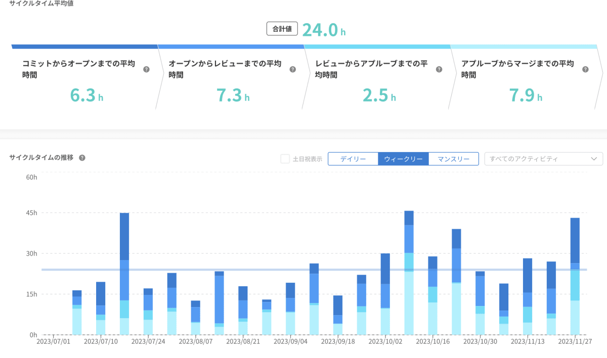Click the 2023/07/01 axis label
607x358 pixels.
(x=54, y=341)
